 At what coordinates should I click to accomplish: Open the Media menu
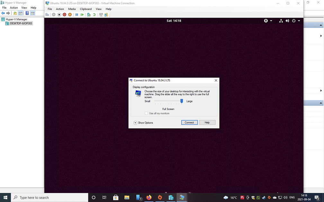pyautogui.click(x=72, y=9)
